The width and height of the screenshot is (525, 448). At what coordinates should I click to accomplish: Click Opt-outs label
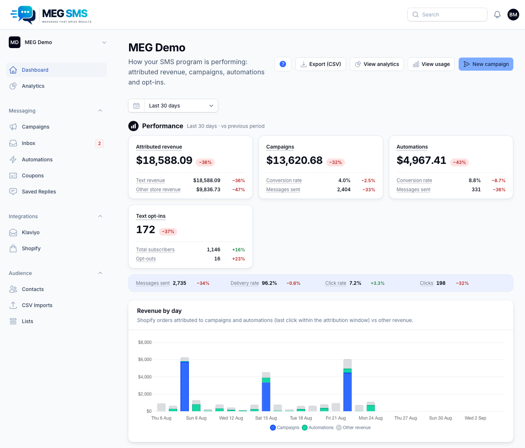click(146, 259)
